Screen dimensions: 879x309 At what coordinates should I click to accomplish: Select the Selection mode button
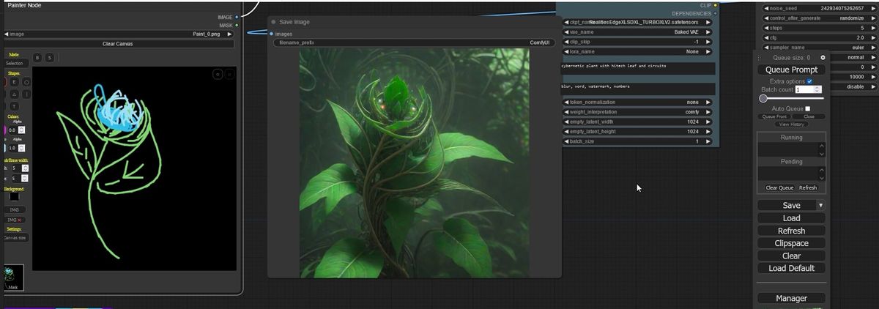(15, 64)
